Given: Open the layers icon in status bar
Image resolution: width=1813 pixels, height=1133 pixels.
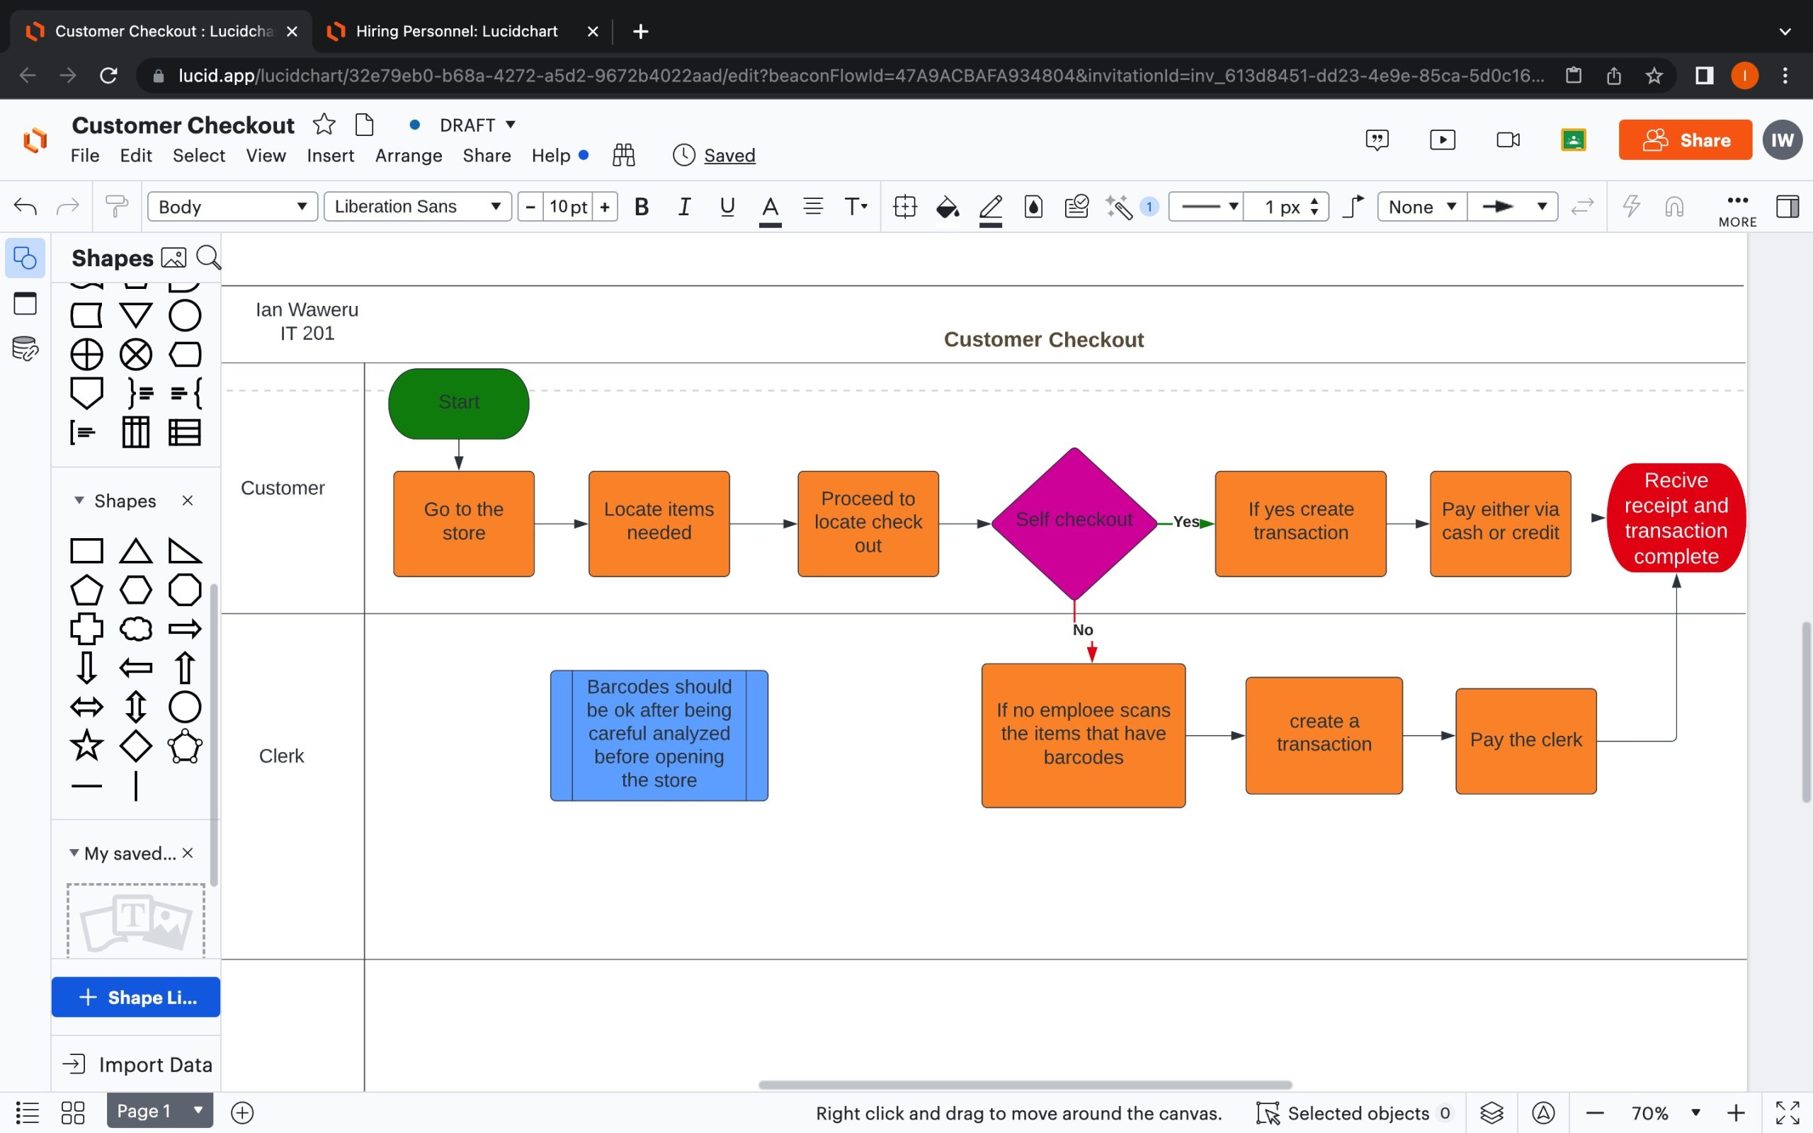Looking at the screenshot, I should point(1491,1112).
